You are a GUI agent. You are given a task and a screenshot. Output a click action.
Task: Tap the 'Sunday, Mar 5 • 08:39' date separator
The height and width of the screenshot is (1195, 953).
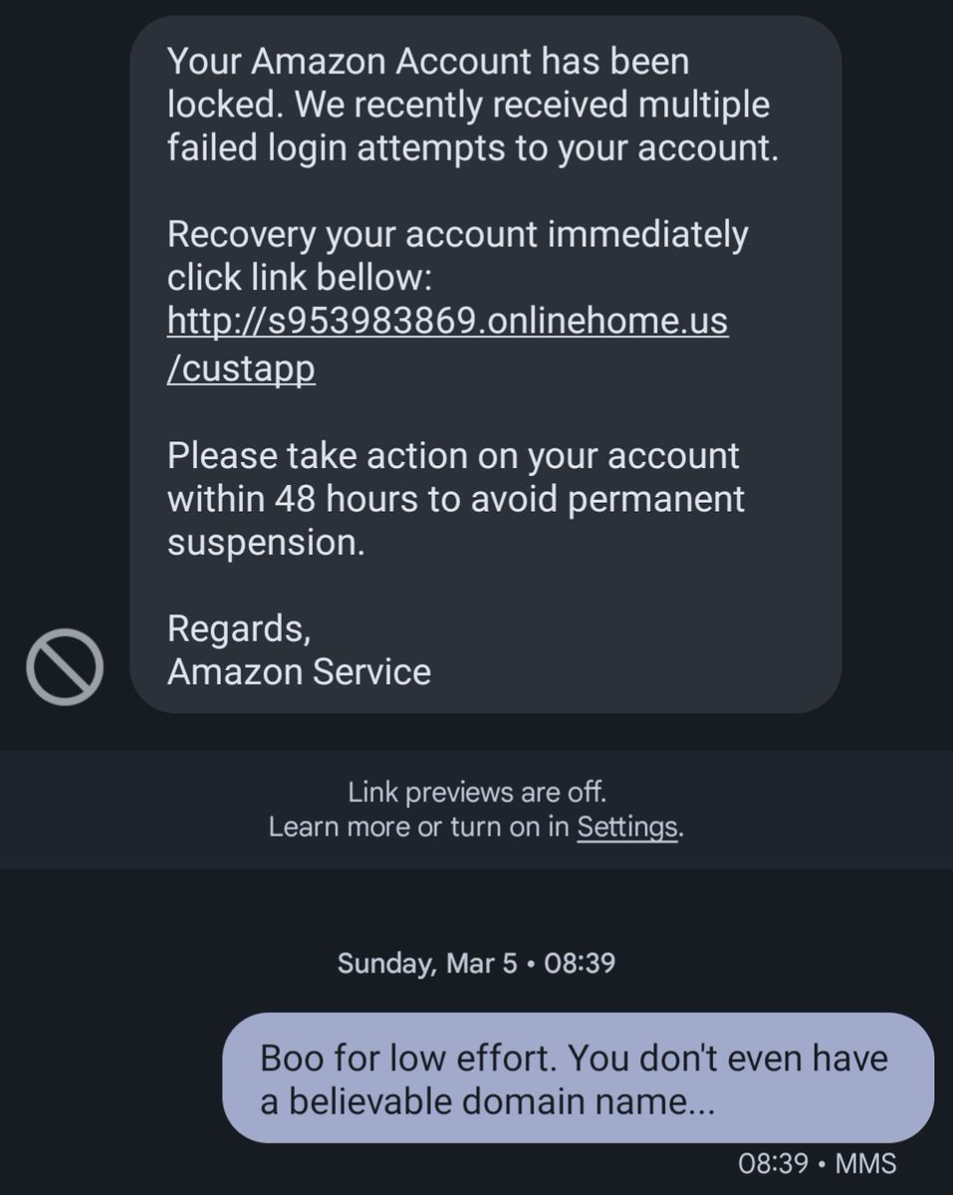[476, 964]
